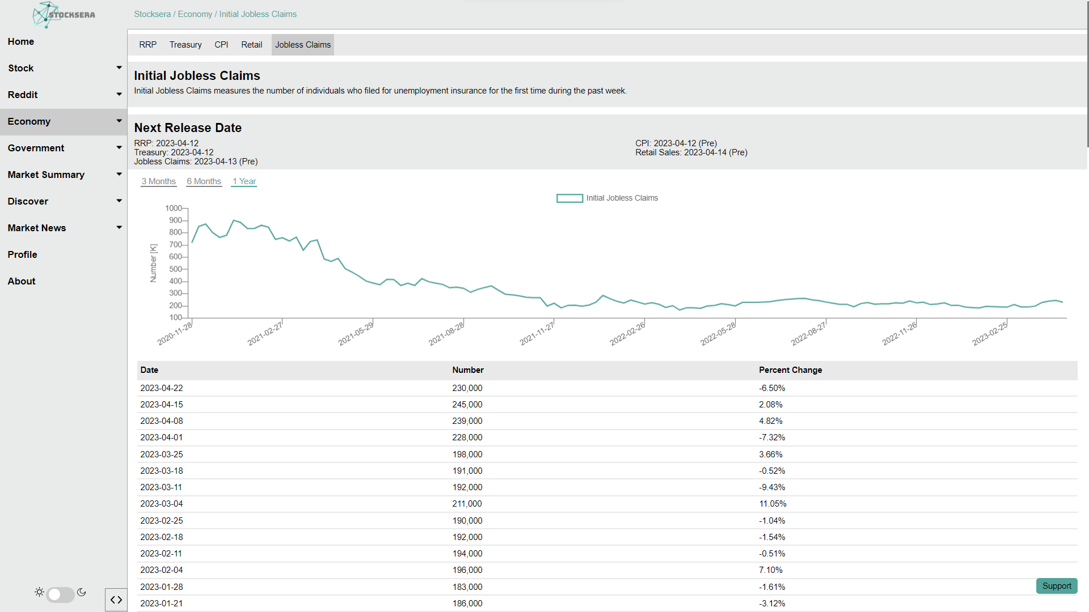This screenshot has width=1089, height=612.
Task: Expand the Reddit menu arrow
Action: pyautogui.click(x=119, y=94)
